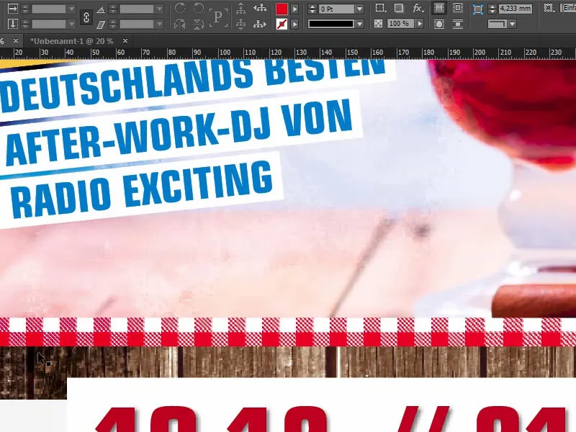Close the *Unbenannt-1 @ 20 % tab
Viewport: 576px width, 432px height.
(125, 41)
